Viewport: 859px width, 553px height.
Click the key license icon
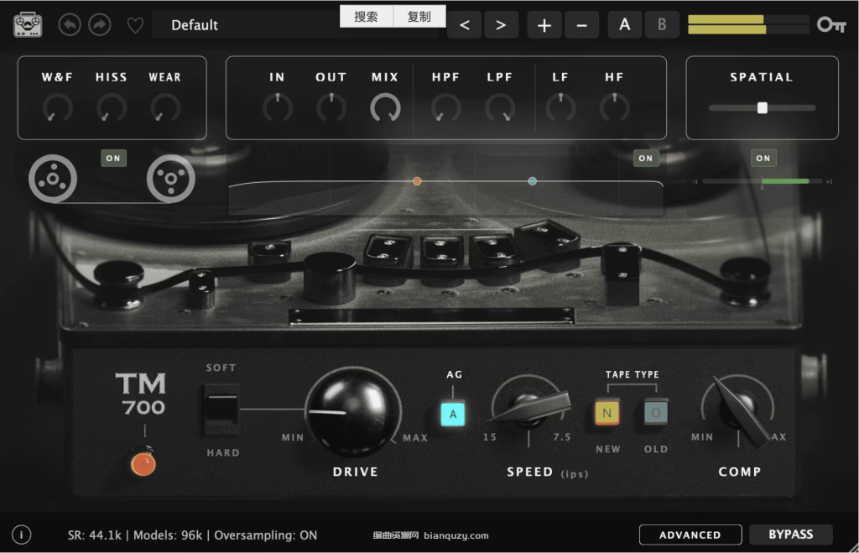click(x=831, y=25)
